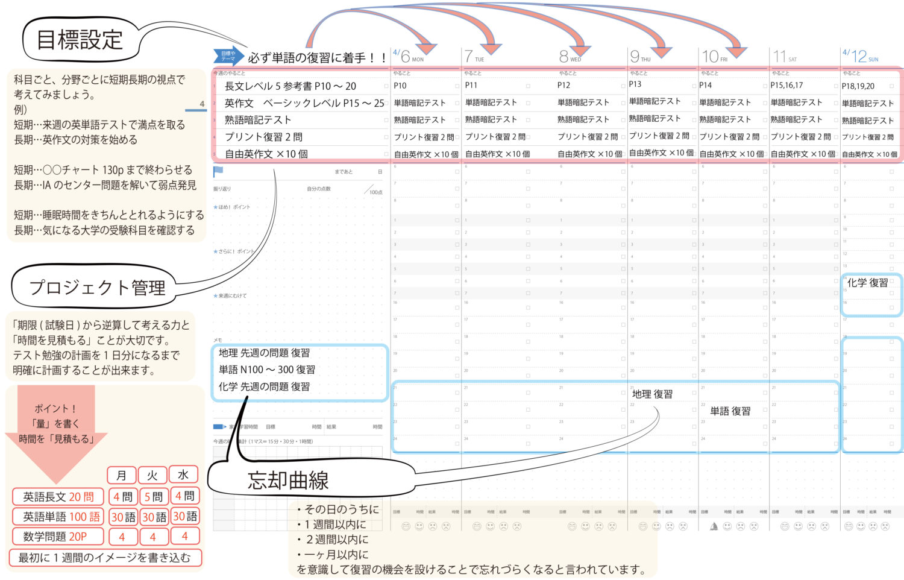Select Wednesday's big-grin face icon
Image resolution: width=904 pixels, height=580 pixels.
click(x=572, y=526)
